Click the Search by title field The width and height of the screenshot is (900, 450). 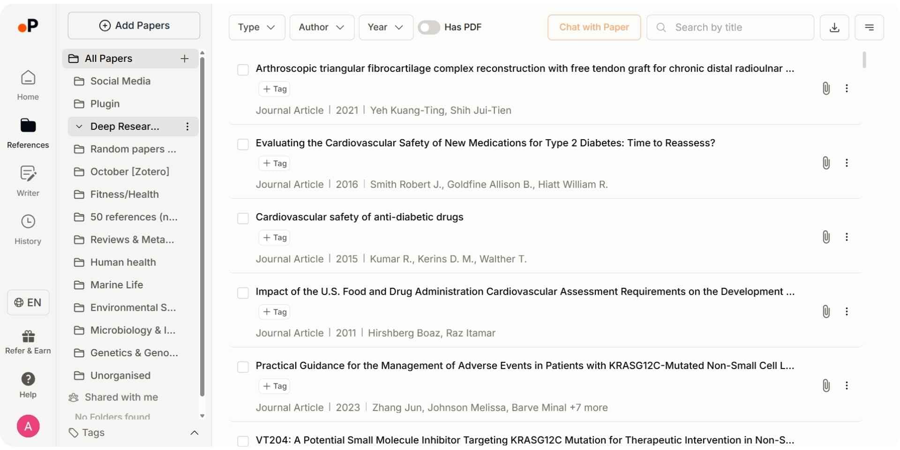point(736,28)
